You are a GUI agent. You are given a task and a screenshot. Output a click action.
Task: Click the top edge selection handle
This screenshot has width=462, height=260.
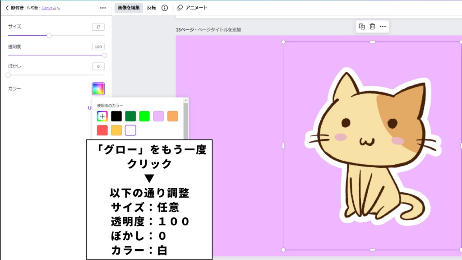coord(372,42)
